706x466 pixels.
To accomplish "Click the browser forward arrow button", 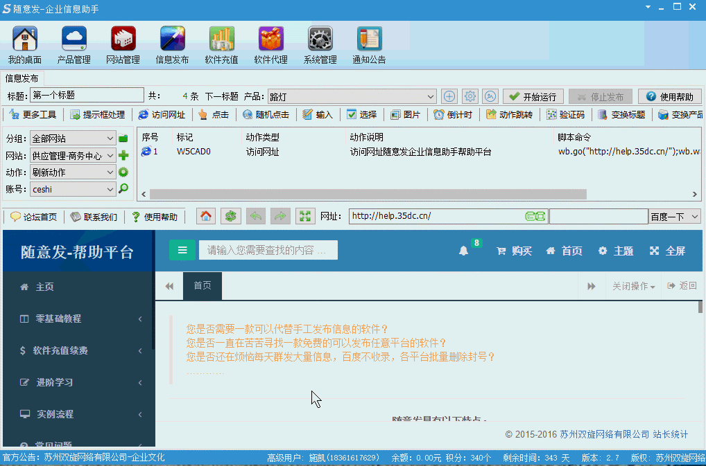I will [x=280, y=217].
